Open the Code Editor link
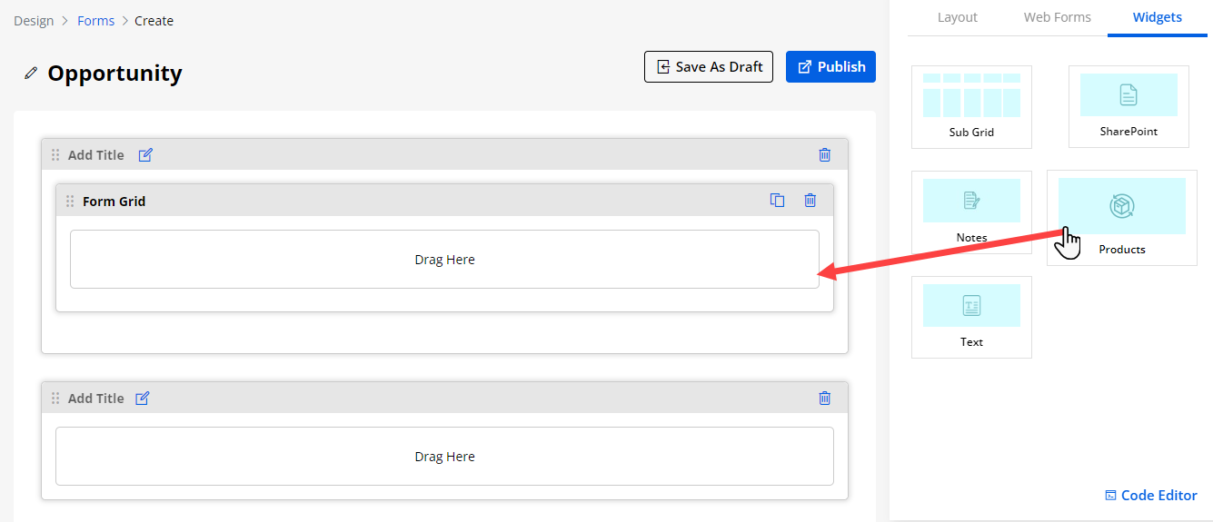This screenshot has height=522, width=1213. tap(1150, 496)
